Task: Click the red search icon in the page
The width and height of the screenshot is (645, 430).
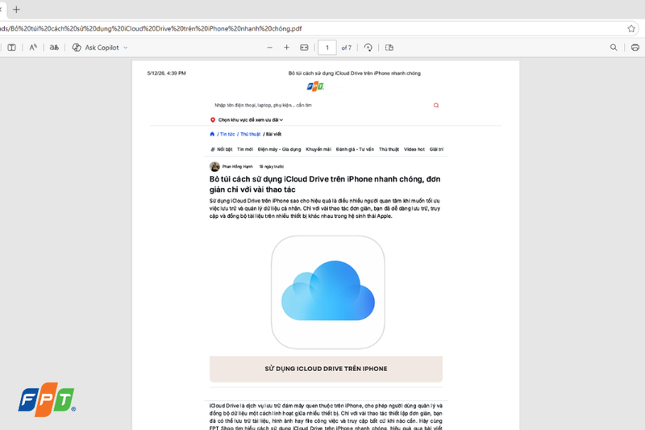Action: pos(436,106)
